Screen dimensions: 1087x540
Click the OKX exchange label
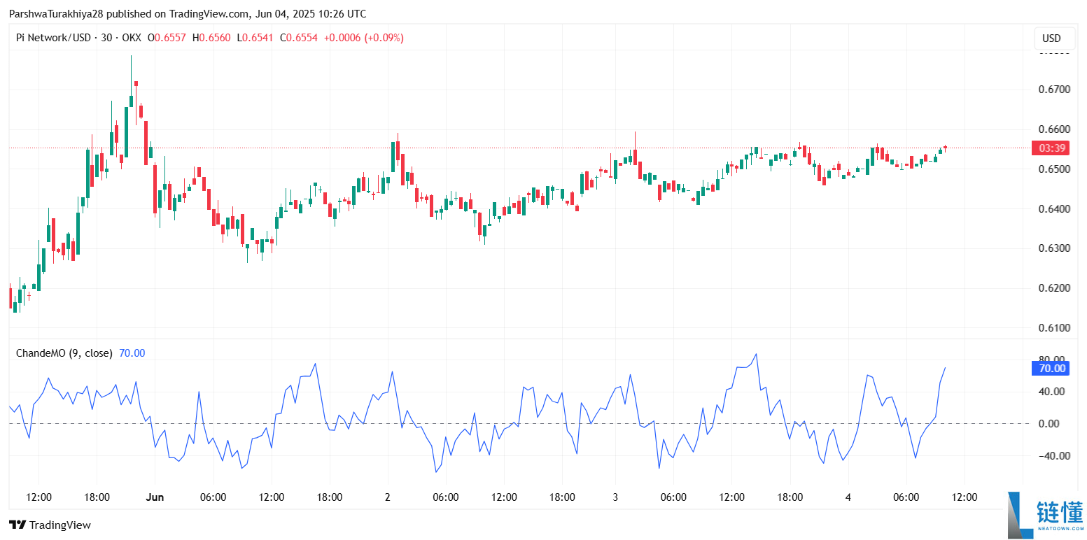132,38
